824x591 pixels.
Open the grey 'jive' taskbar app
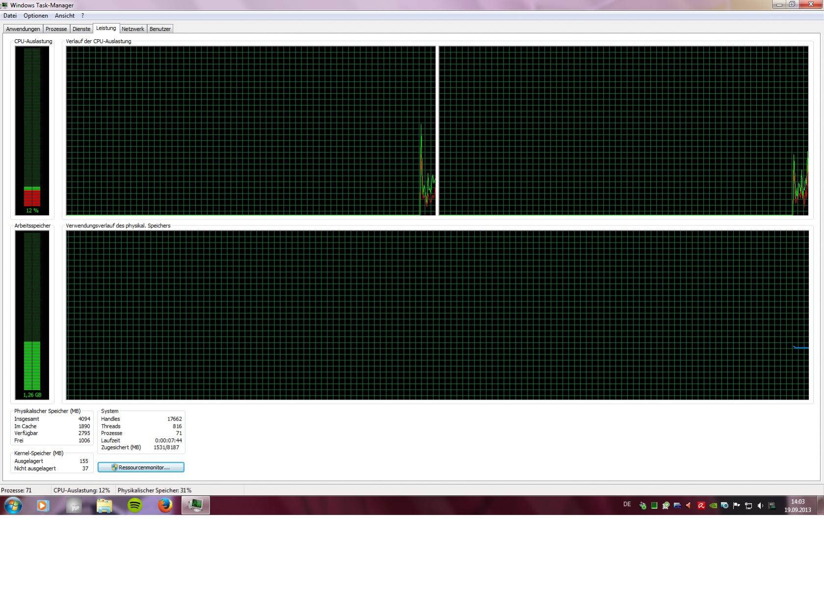point(74,505)
